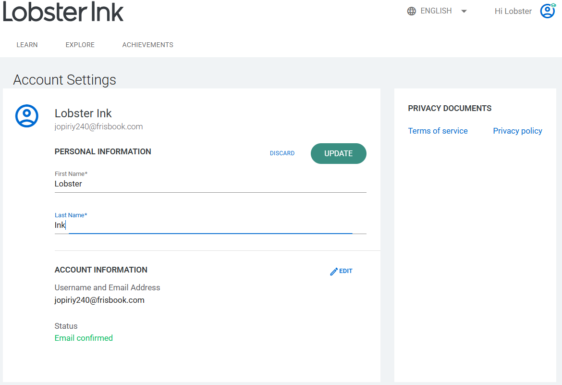Expand the English language dropdown arrow
562x385 pixels.
click(464, 11)
